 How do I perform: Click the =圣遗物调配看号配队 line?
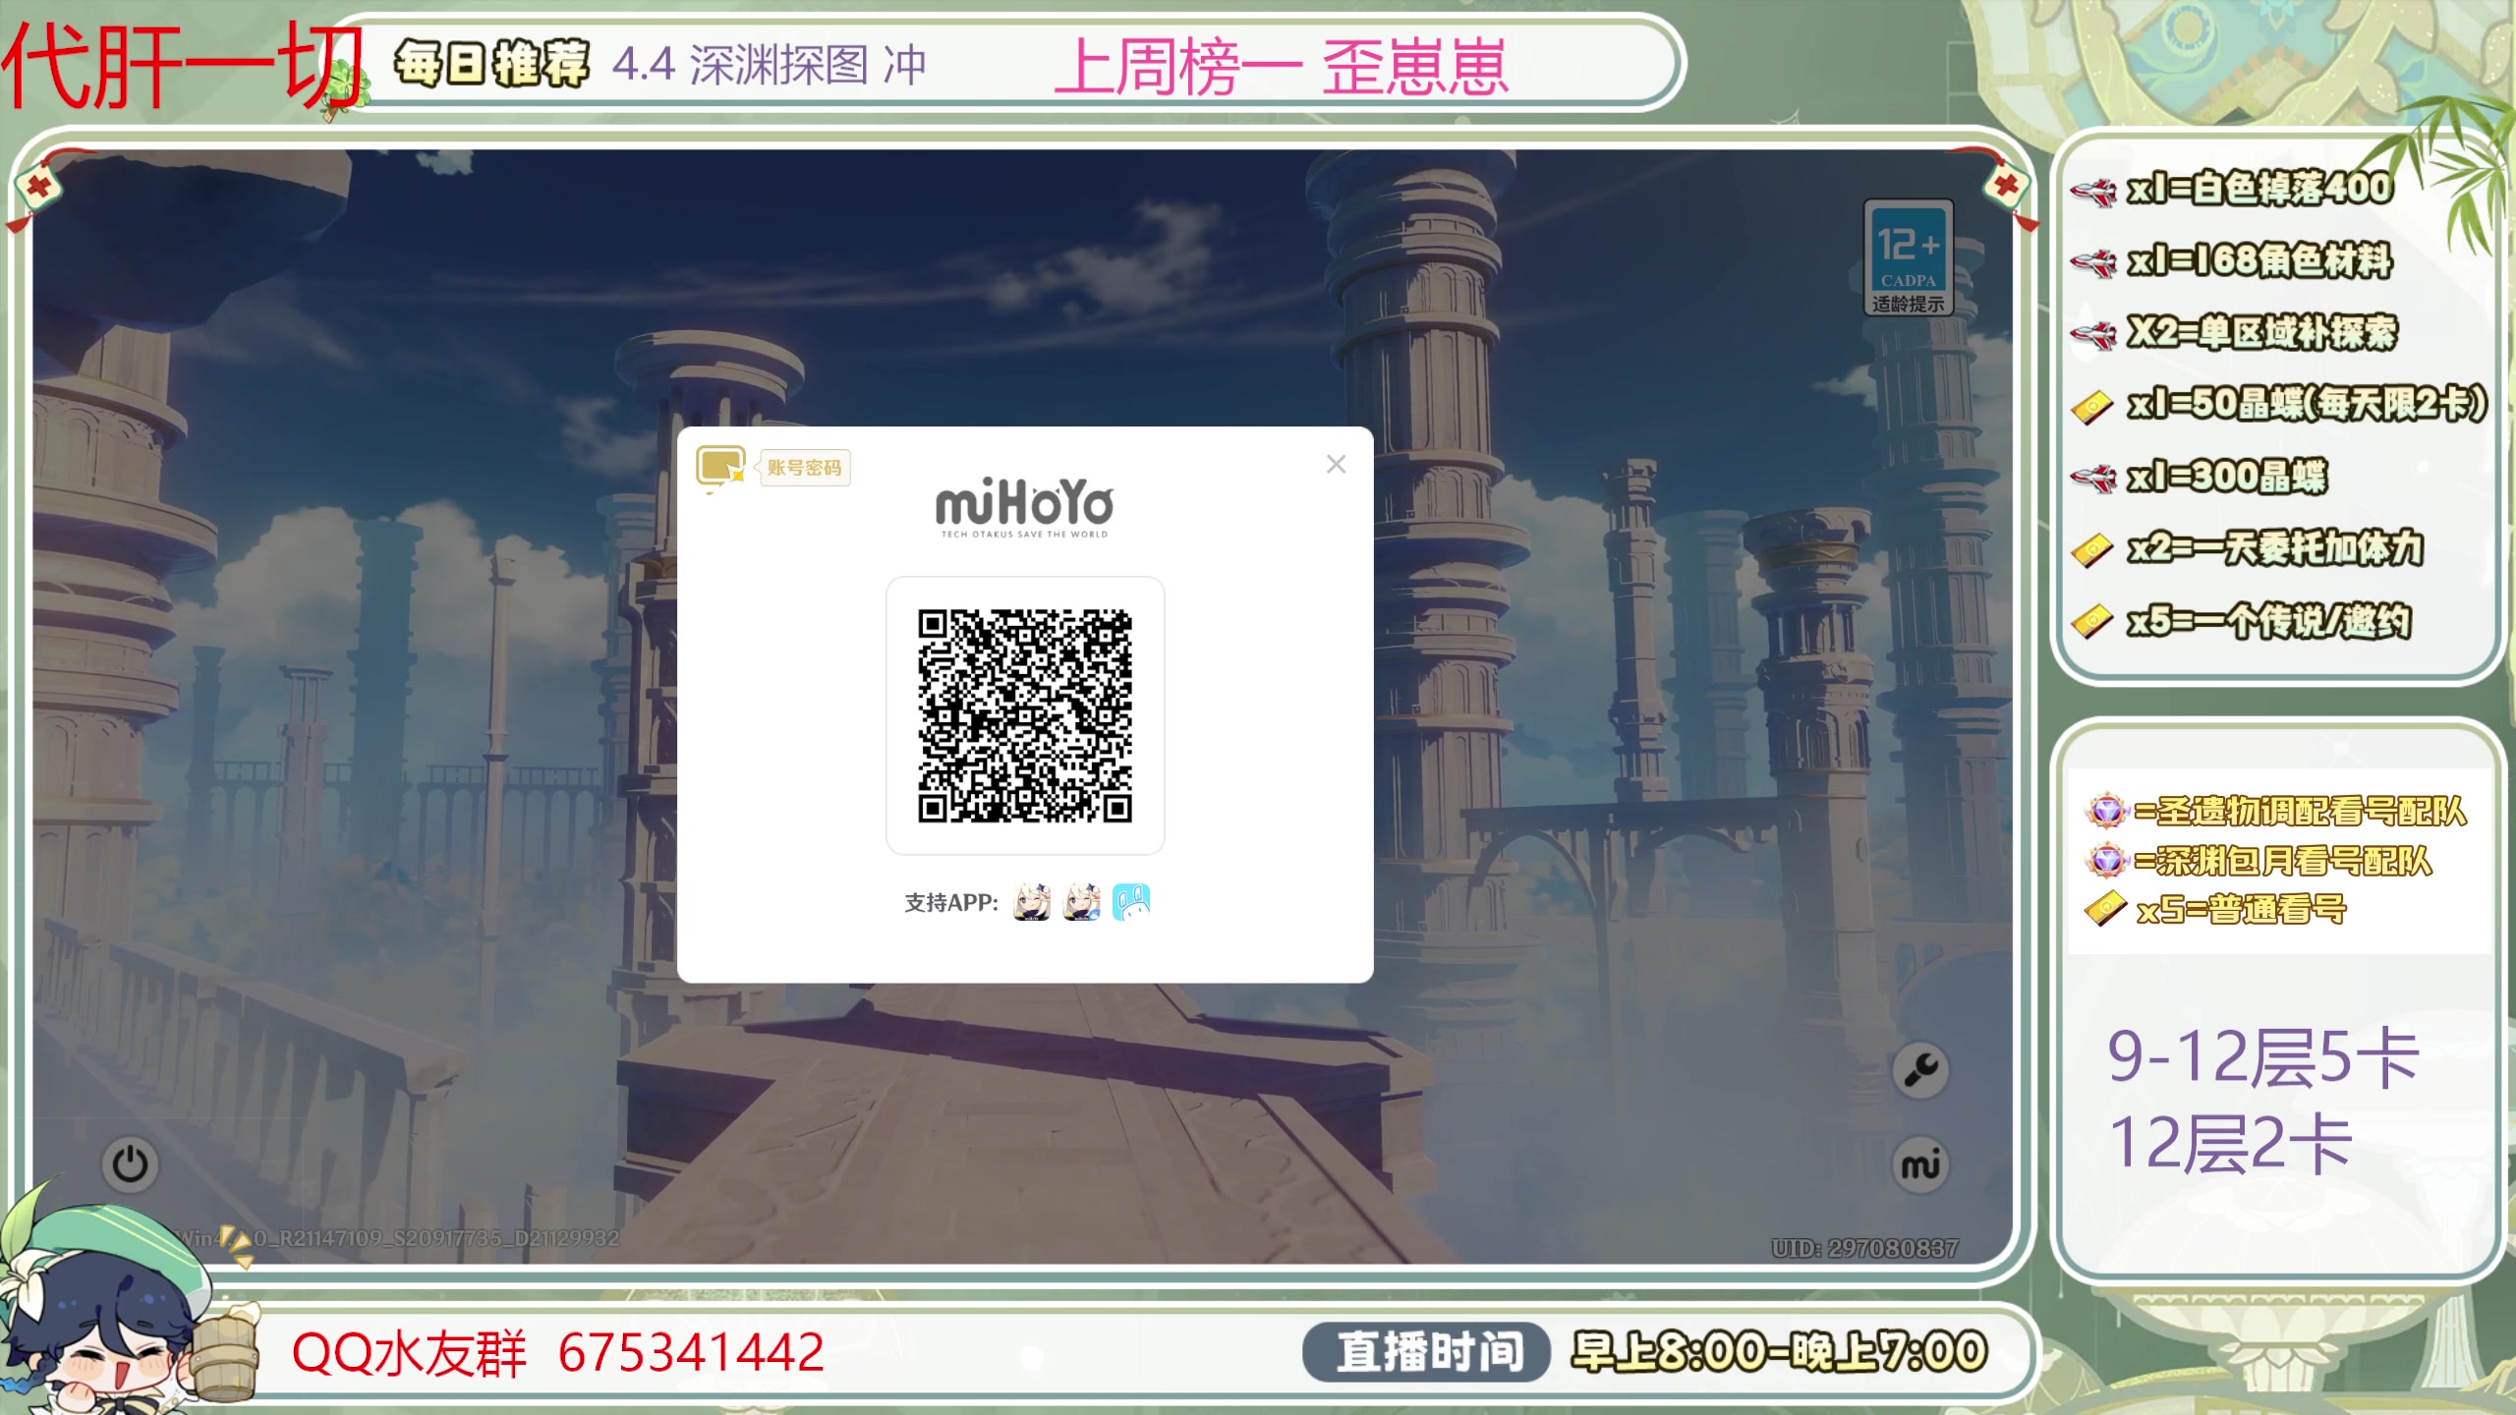(x=2300, y=812)
